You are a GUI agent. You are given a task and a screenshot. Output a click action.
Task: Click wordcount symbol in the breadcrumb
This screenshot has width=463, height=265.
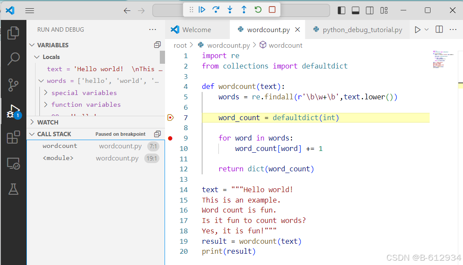tap(285, 45)
